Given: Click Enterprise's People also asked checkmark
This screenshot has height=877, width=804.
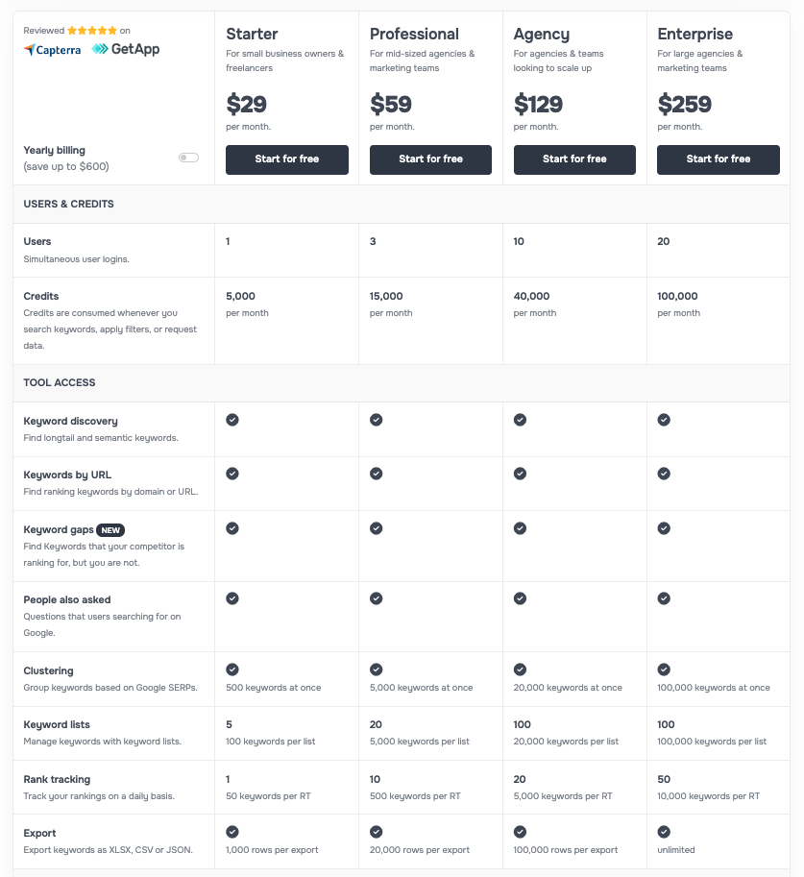Looking at the screenshot, I should 664,598.
